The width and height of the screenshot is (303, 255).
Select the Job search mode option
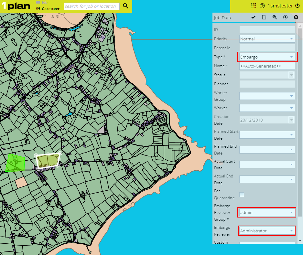coord(45,2)
